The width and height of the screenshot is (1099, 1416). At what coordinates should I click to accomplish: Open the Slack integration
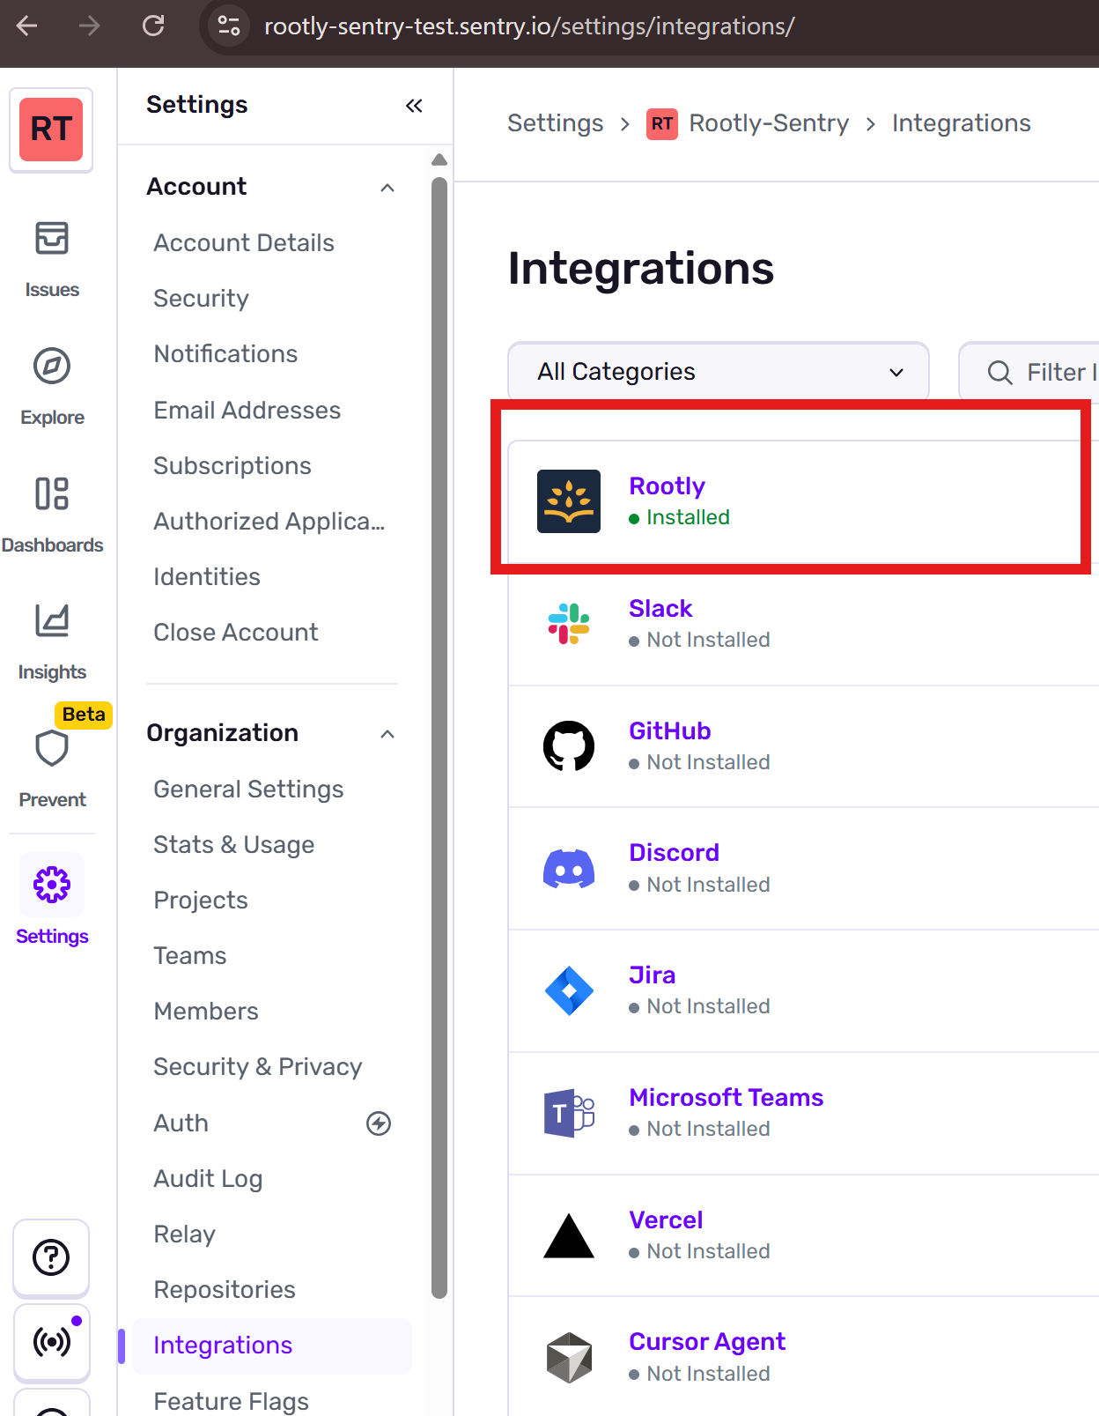coord(660,609)
